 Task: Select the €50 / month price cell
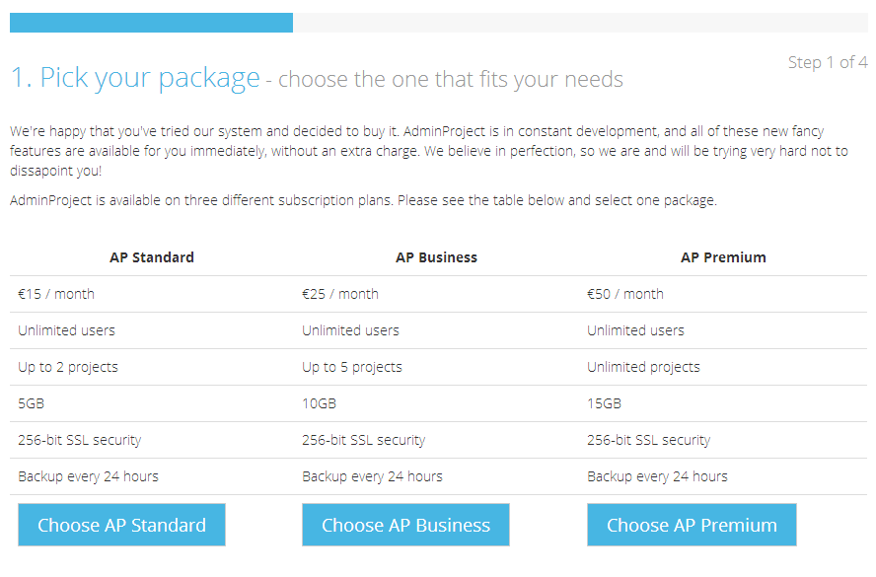click(723, 294)
